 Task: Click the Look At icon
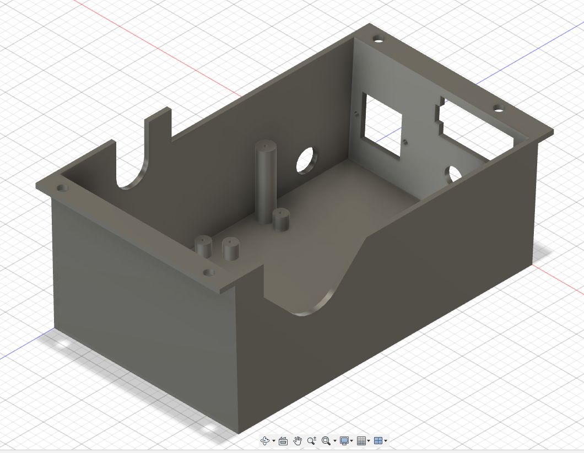click(283, 441)
